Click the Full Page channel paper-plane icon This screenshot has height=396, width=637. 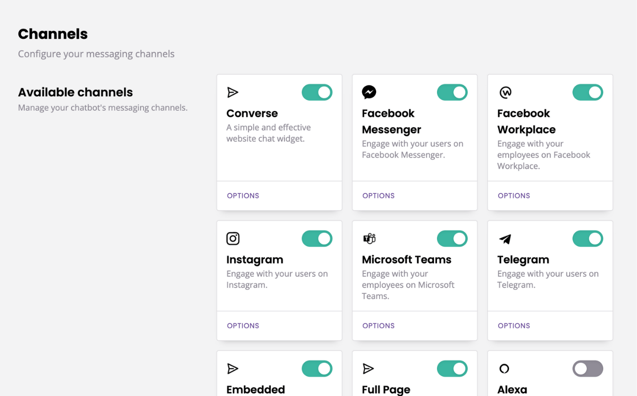coord(368,369)
